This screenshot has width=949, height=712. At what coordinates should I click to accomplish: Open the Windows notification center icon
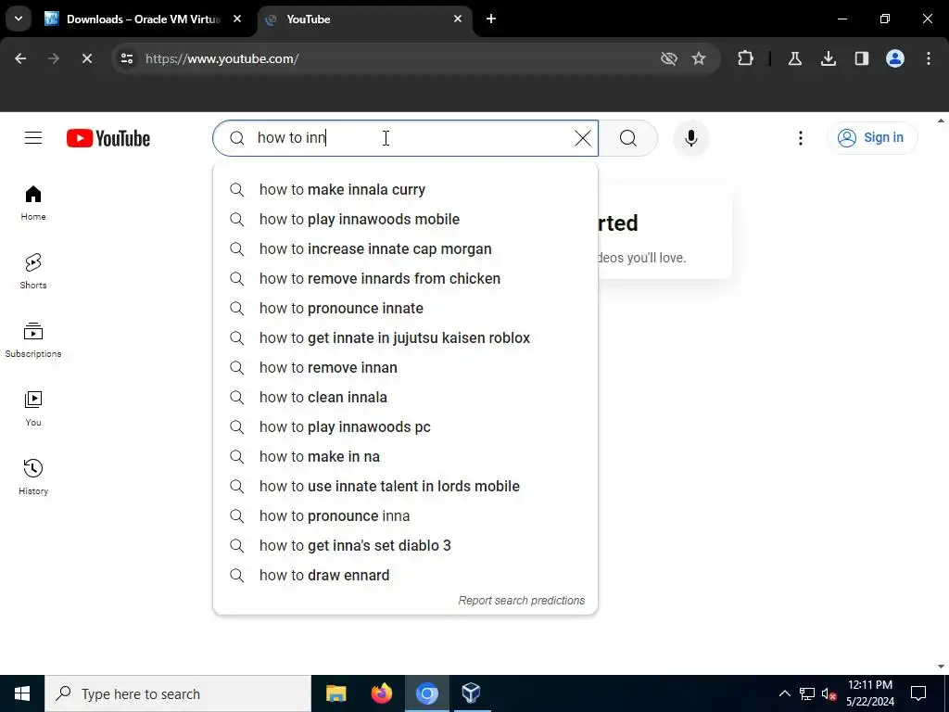pyautogui.click(x=918, y=693)
